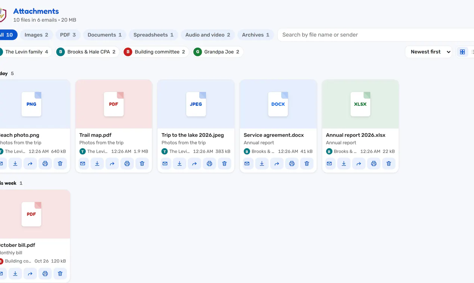
Task: Delete Annual report 2026.xlsx
Action: 389,163
